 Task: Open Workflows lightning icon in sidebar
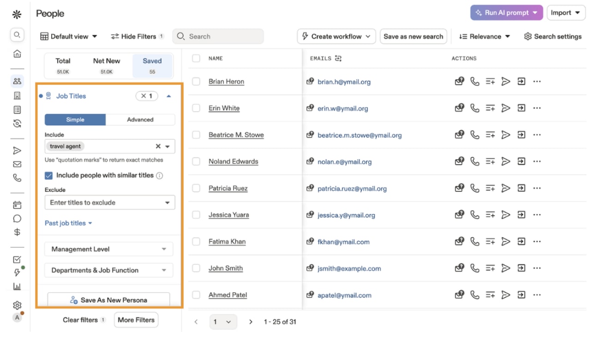(x=17, y=273)
